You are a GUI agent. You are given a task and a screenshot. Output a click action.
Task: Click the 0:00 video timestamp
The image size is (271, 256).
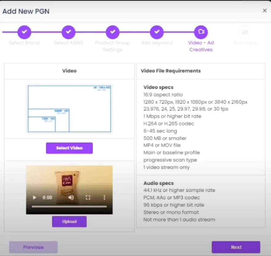click(47, 198)
